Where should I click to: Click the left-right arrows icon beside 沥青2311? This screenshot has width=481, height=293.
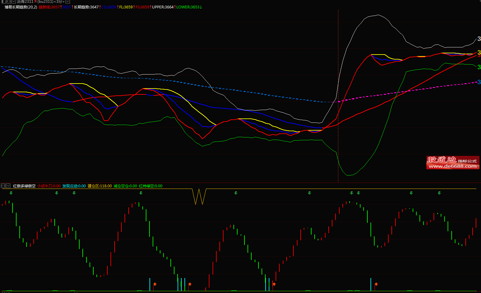coord(8,2)
